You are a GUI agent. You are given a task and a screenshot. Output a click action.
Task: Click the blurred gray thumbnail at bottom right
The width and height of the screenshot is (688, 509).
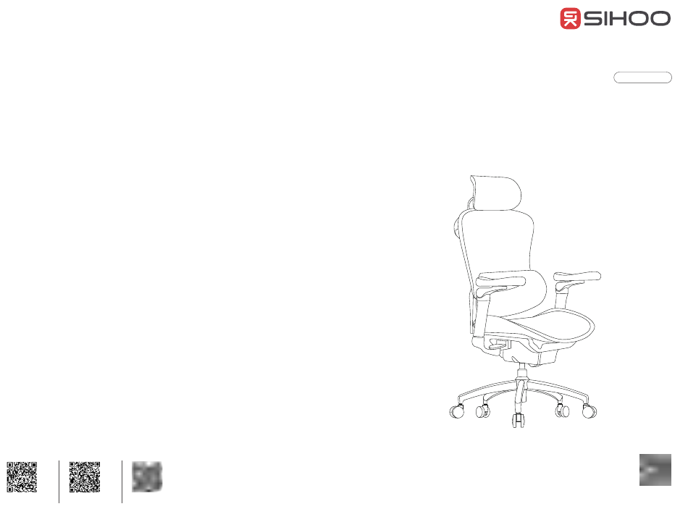pos(655,470)
